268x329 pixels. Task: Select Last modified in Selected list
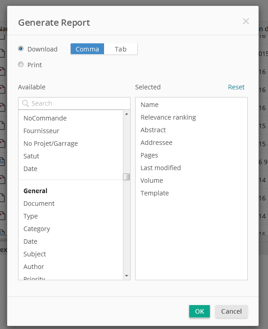(x=161, y=168)
